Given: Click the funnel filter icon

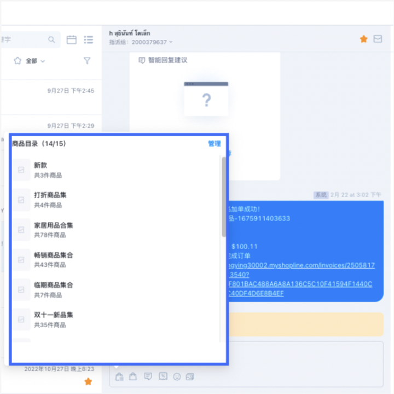Looking at the screenshot, I should coord(87,61).
